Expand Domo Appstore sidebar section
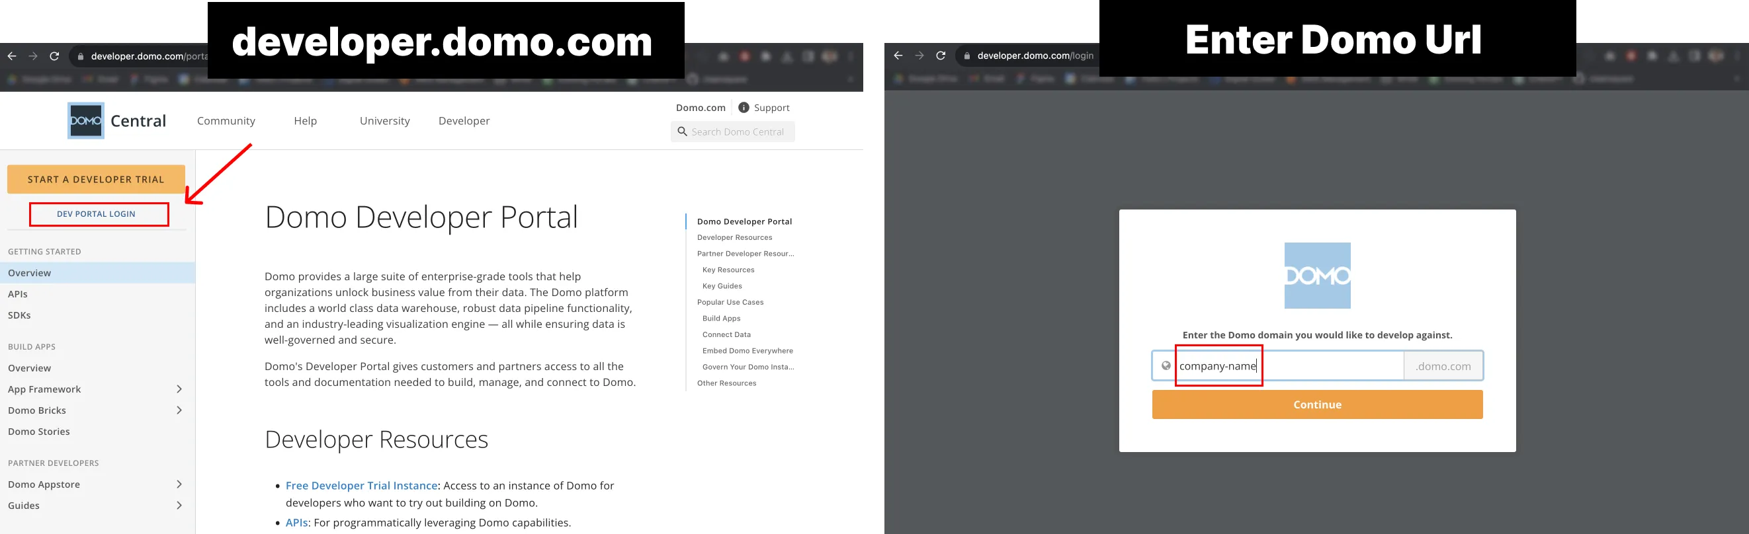This screenshot has width=1749, height=534. point(179,484)
